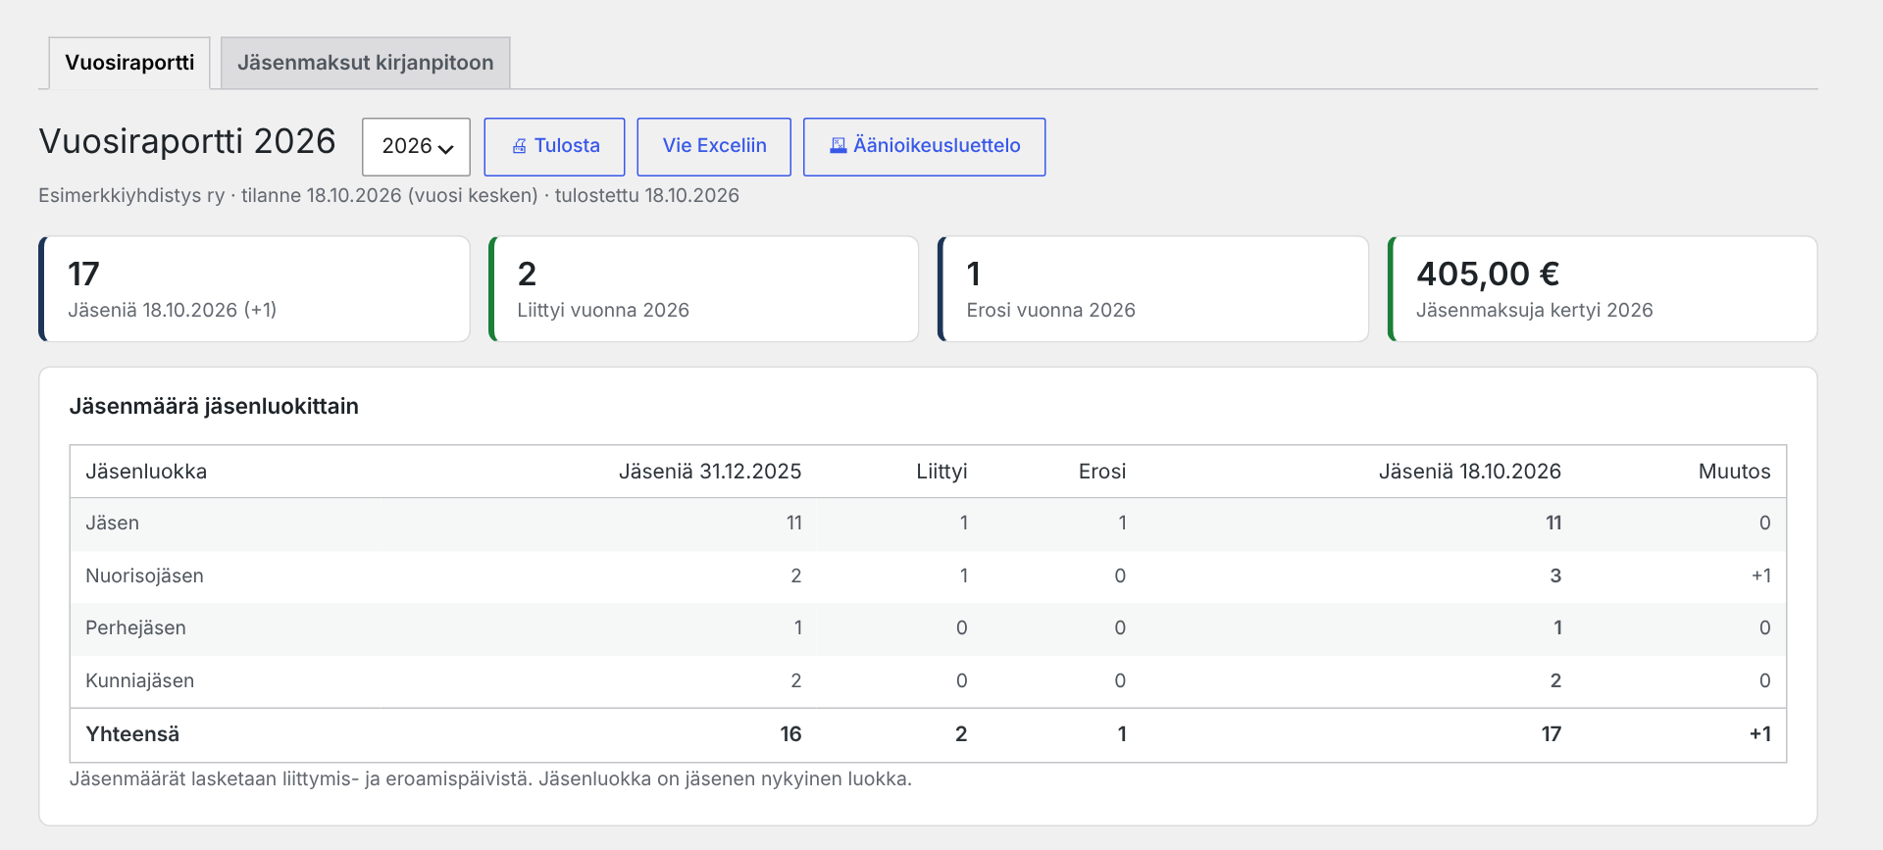Click the 405,00 € amount
This screenshot has width=1883, height=850.
pyautogui.click(x=1488, y=274)
